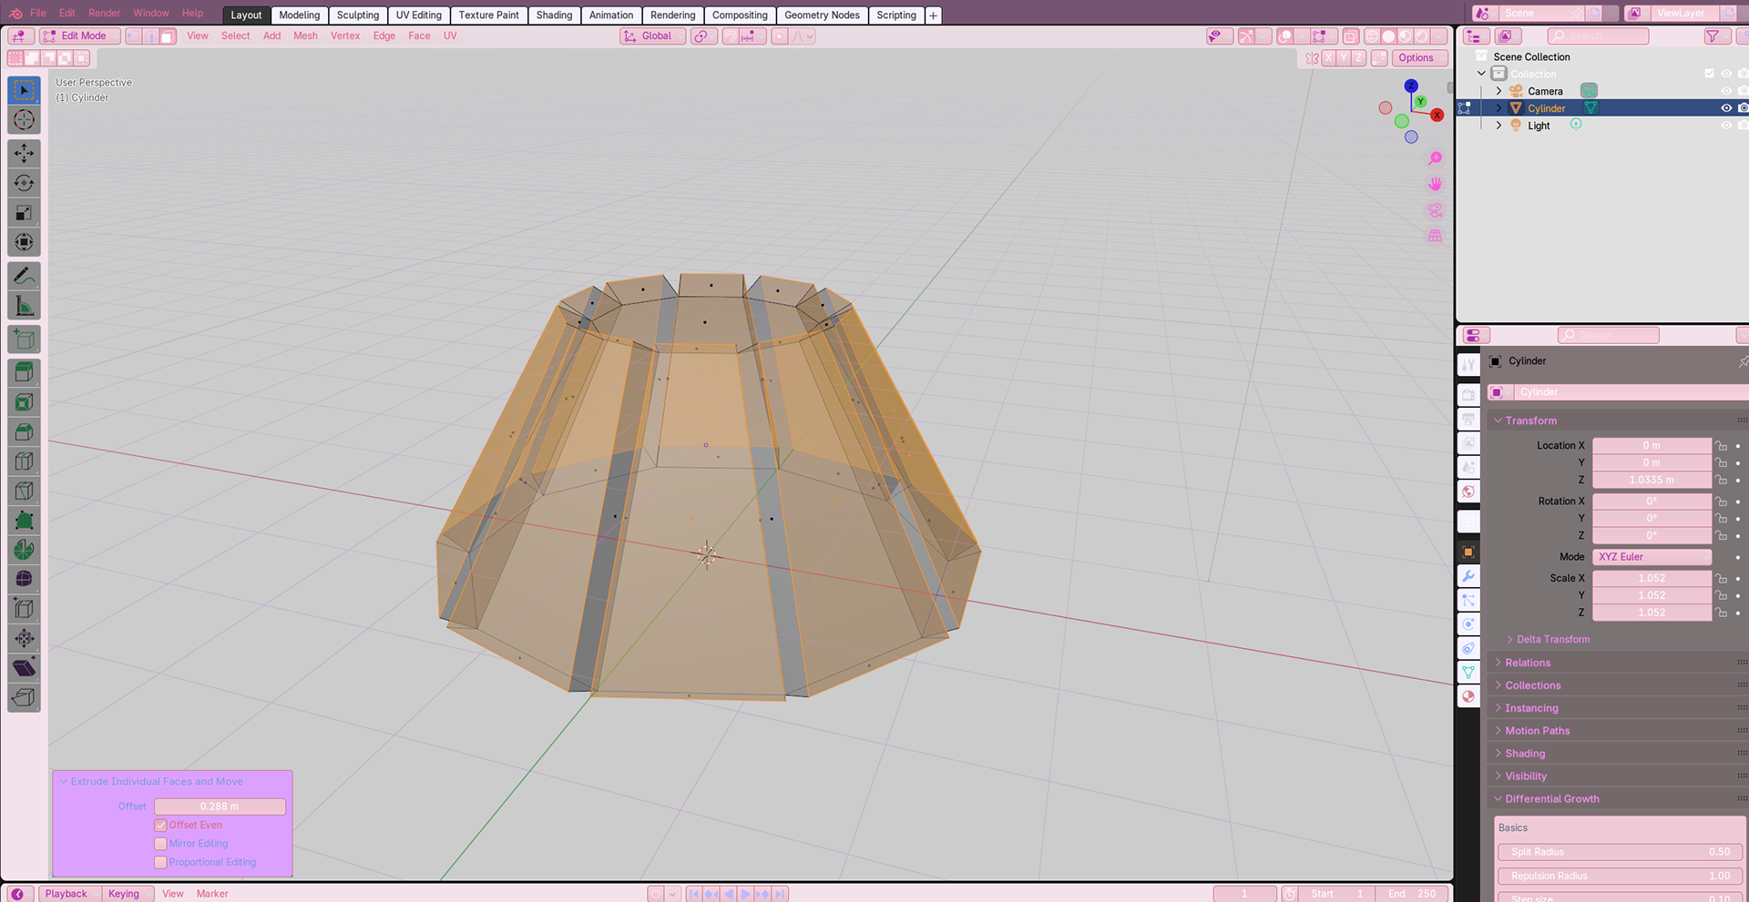This screenshot has width=1749, height=902.
Task: Toggle lock for Location X
Action: point(1721,446)
